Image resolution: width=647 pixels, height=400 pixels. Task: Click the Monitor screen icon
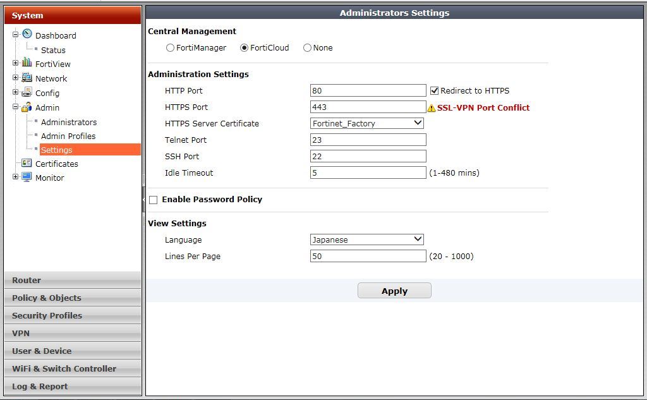[27, 178]
